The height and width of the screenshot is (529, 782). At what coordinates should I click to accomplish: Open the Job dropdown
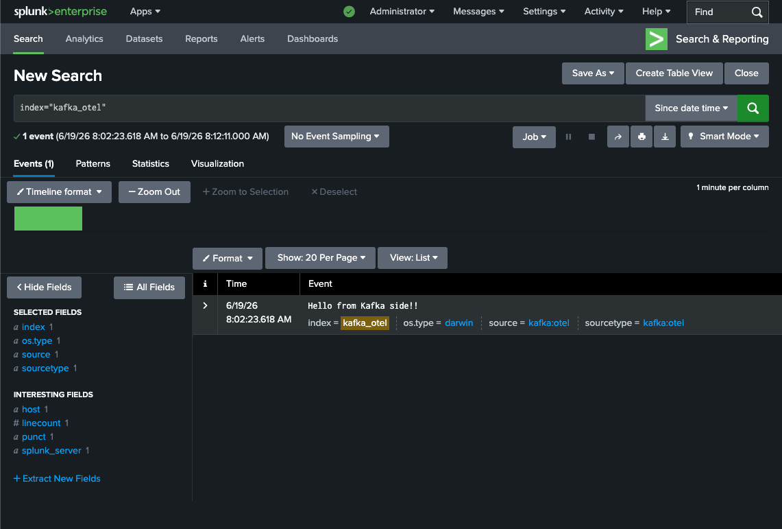(534, 137)
